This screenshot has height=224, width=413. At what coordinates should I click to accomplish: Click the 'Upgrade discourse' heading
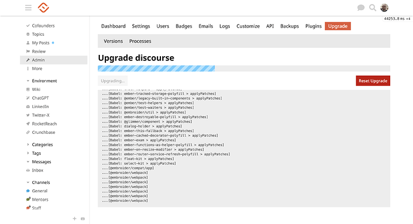pyautogui.click(x=136, y=58)
